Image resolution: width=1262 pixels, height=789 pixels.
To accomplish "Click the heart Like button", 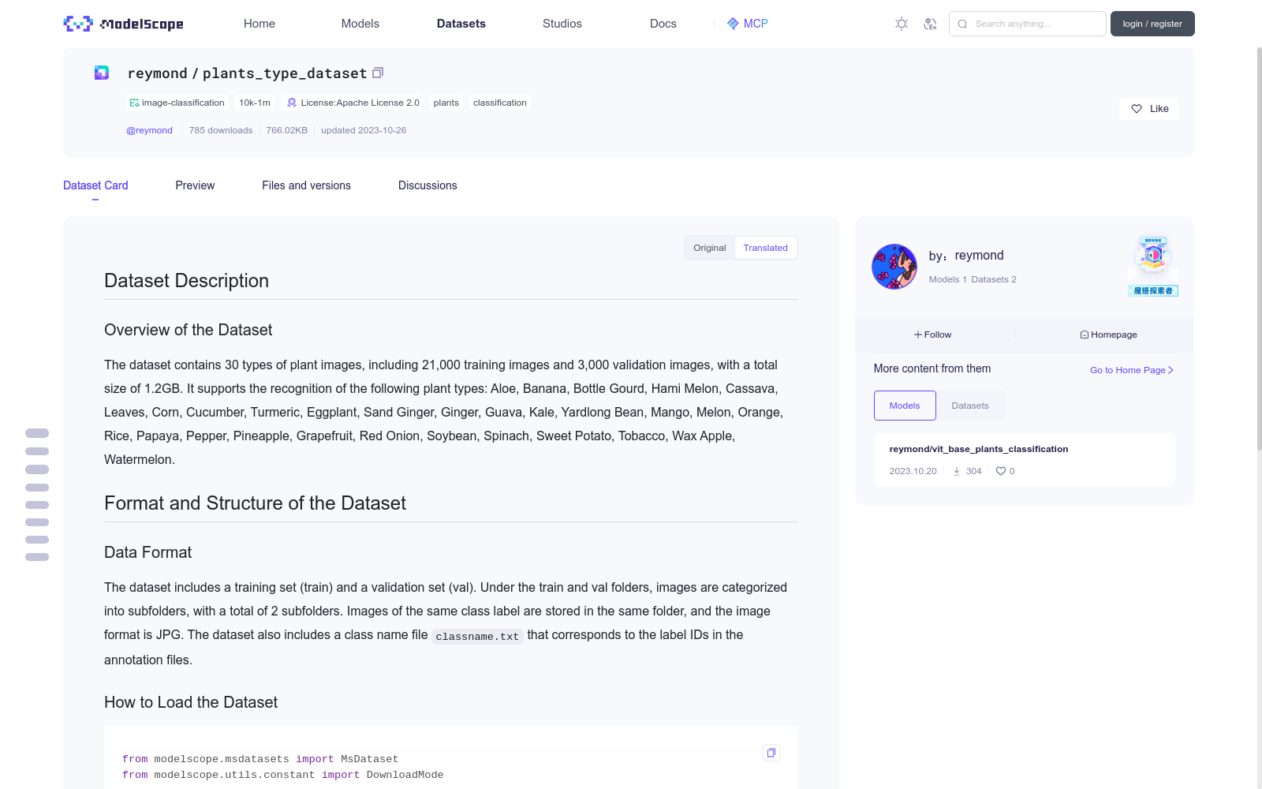I will (1148, 109).
